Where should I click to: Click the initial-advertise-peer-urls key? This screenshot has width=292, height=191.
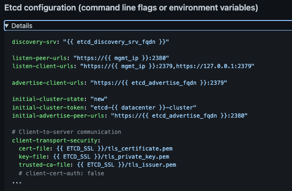point(58,116)
